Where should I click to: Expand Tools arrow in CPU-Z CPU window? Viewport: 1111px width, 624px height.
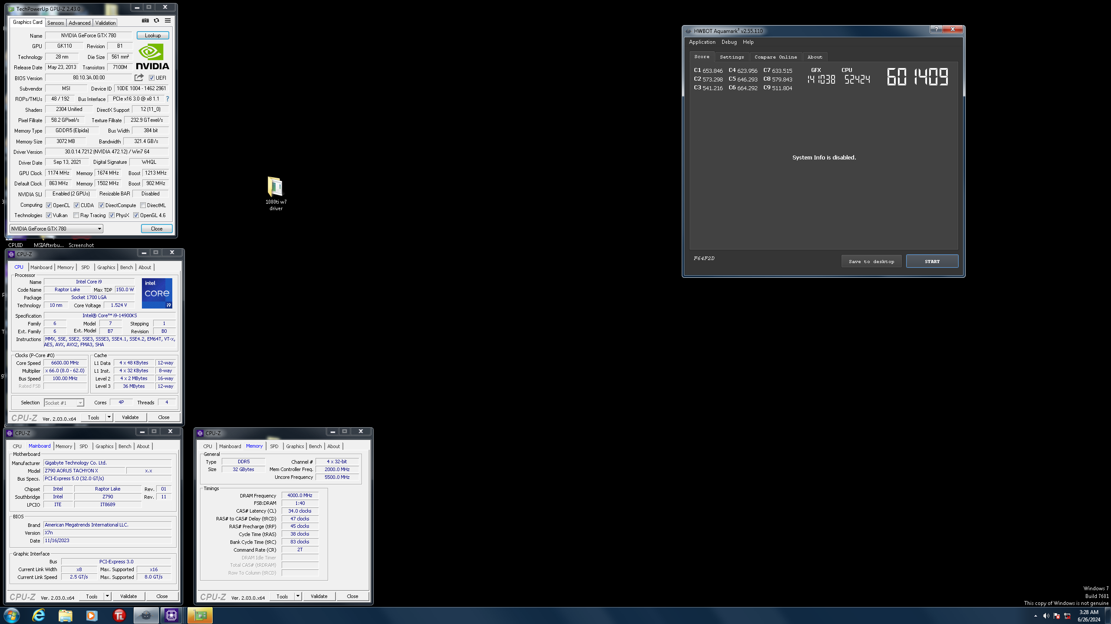click(109, 417)
